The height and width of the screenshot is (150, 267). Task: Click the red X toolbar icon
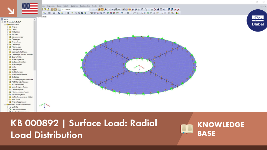(155, 10)
